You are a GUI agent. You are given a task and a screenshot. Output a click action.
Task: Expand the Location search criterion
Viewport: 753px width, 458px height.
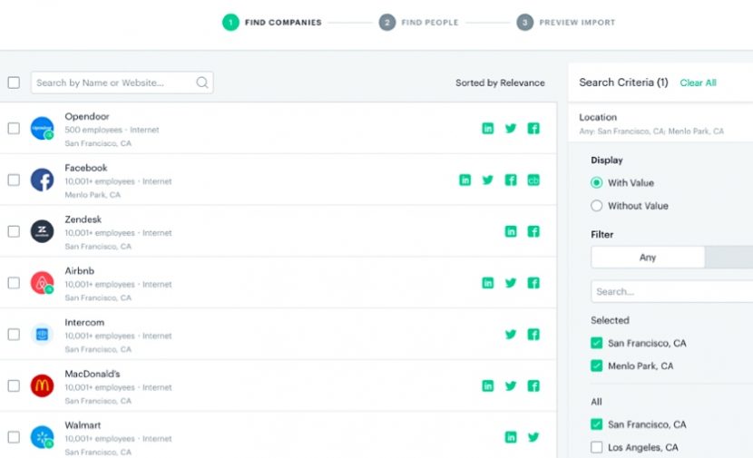point(660,123)
